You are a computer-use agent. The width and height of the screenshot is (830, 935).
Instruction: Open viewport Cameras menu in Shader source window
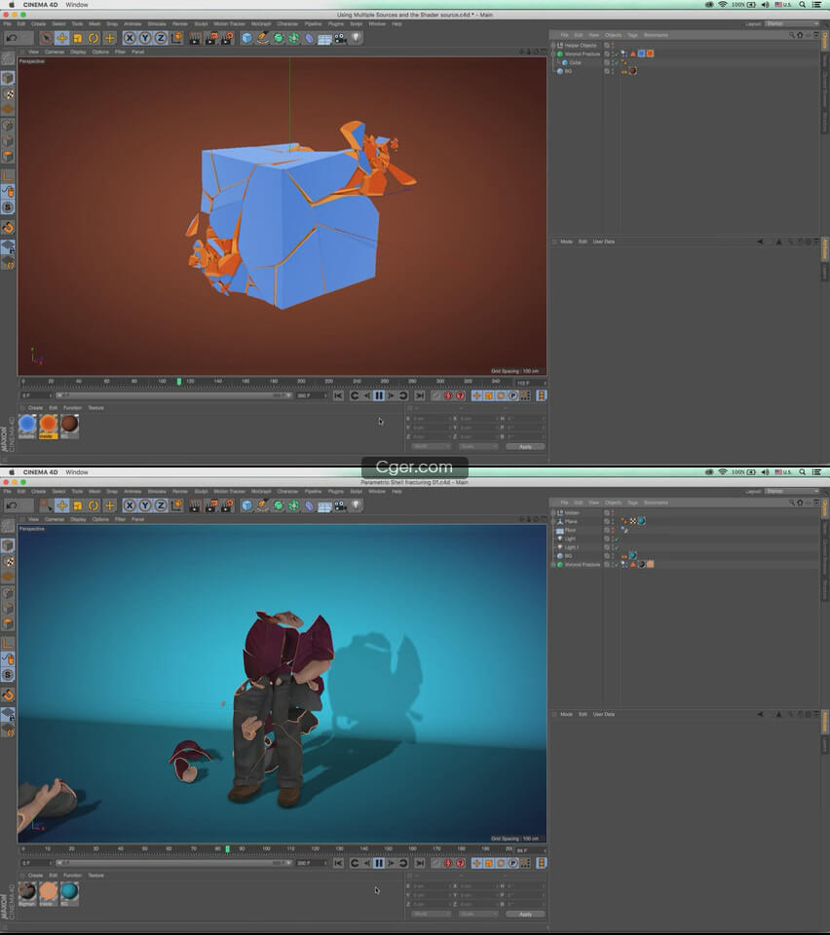55,52
